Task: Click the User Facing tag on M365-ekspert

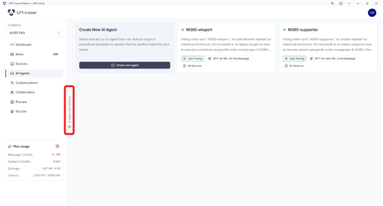Action: (x=193, y=59)
